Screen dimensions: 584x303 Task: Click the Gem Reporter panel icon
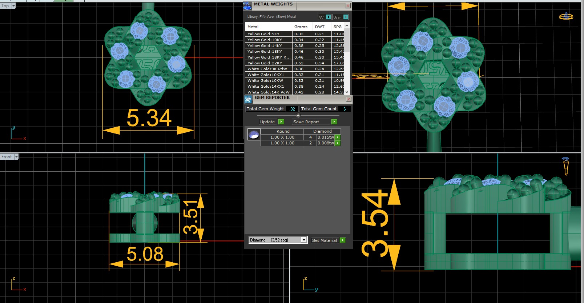pyautogui.click(x=248, y=100)
